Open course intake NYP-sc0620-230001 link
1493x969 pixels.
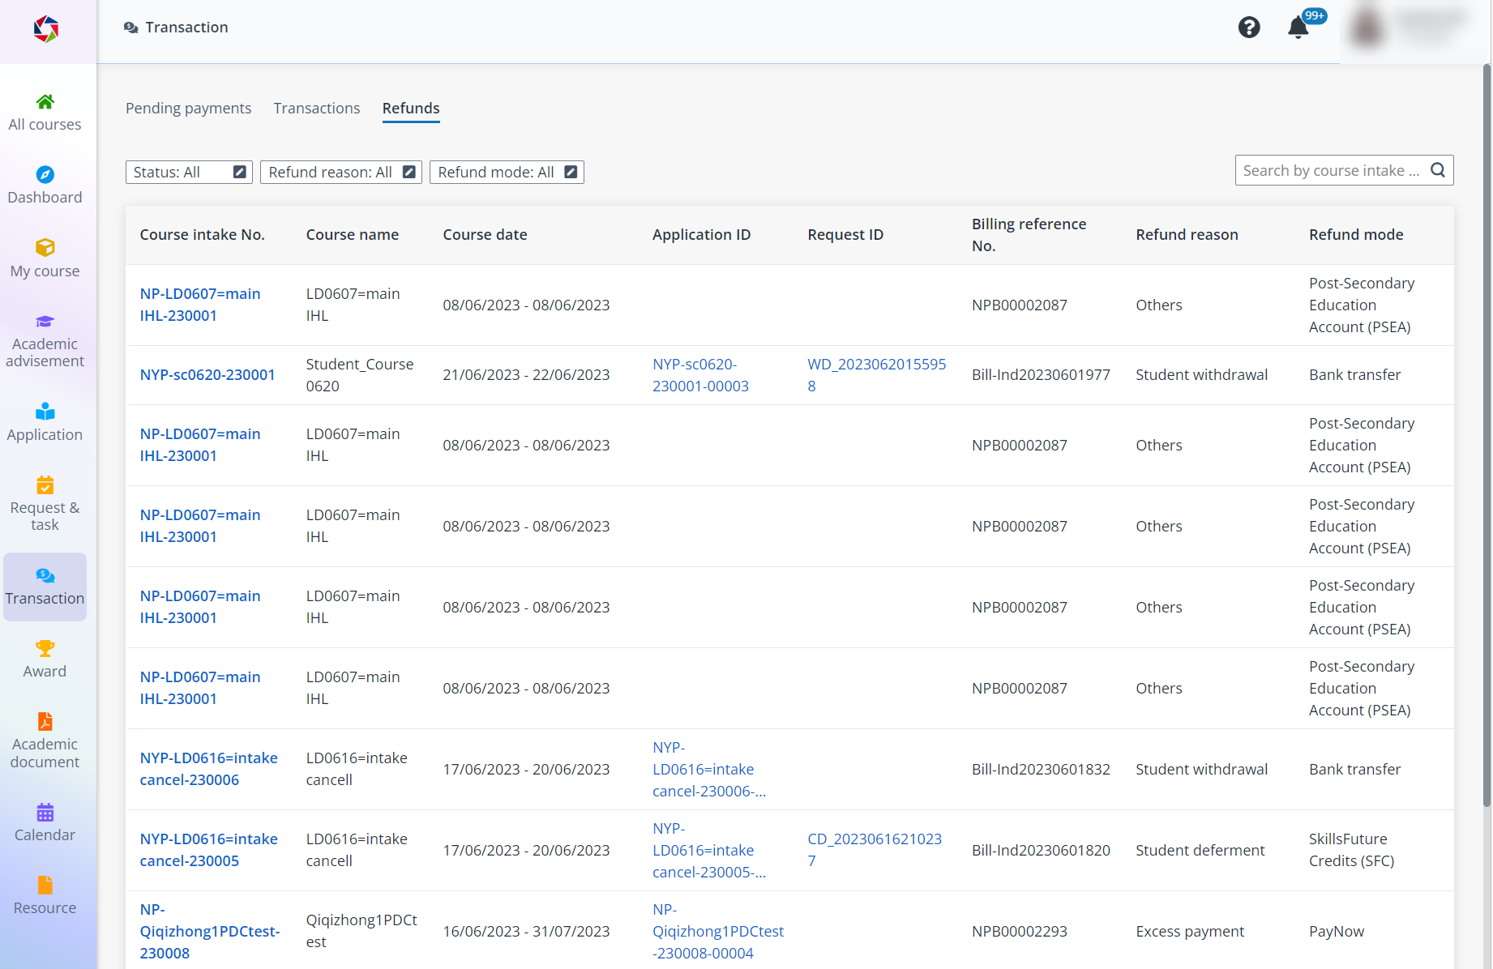coord(207,375)
